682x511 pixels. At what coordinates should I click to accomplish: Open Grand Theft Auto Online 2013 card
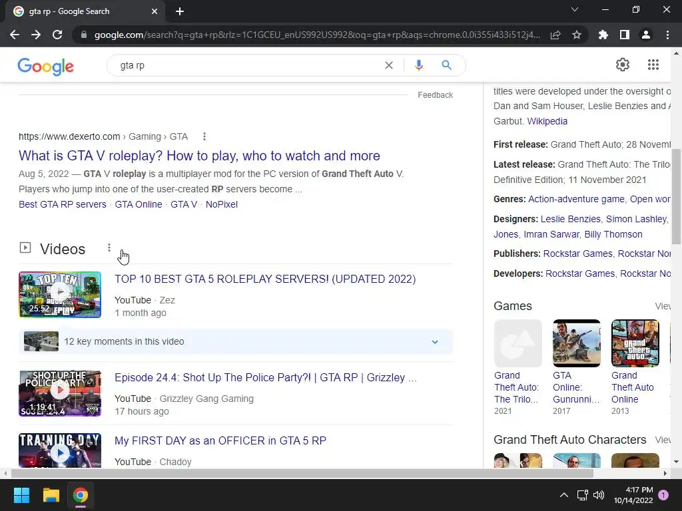635,367
